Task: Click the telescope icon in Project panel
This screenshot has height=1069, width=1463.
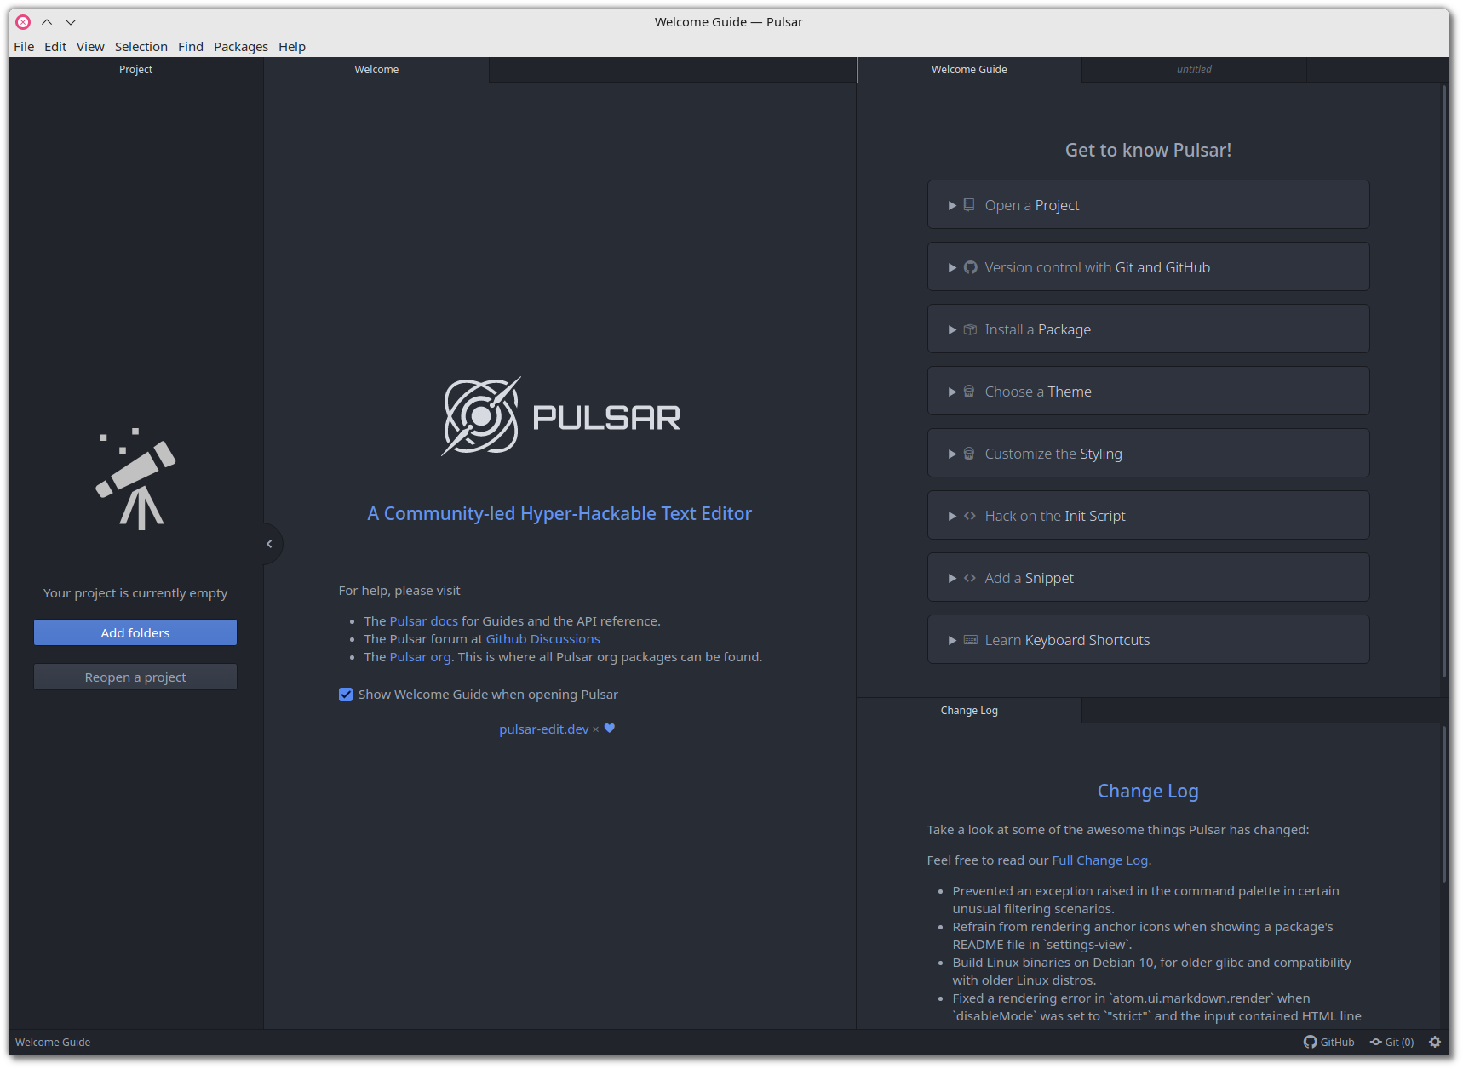Action: (x=135, y=479)
